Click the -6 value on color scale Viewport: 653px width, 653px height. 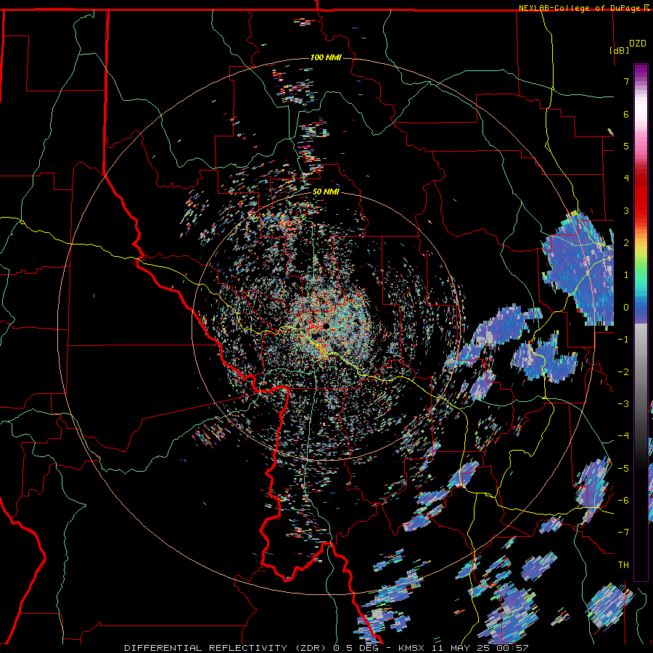623,501
